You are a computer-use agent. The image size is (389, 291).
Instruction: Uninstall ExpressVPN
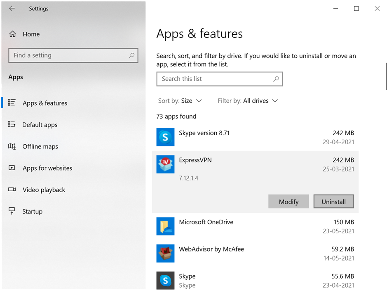coord(334,202)
